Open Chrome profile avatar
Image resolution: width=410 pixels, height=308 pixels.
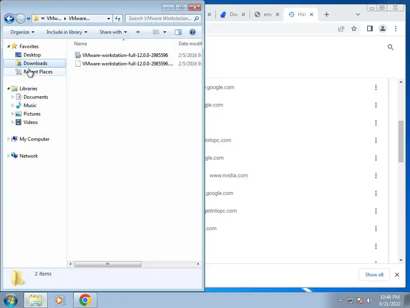coord(383,28)
